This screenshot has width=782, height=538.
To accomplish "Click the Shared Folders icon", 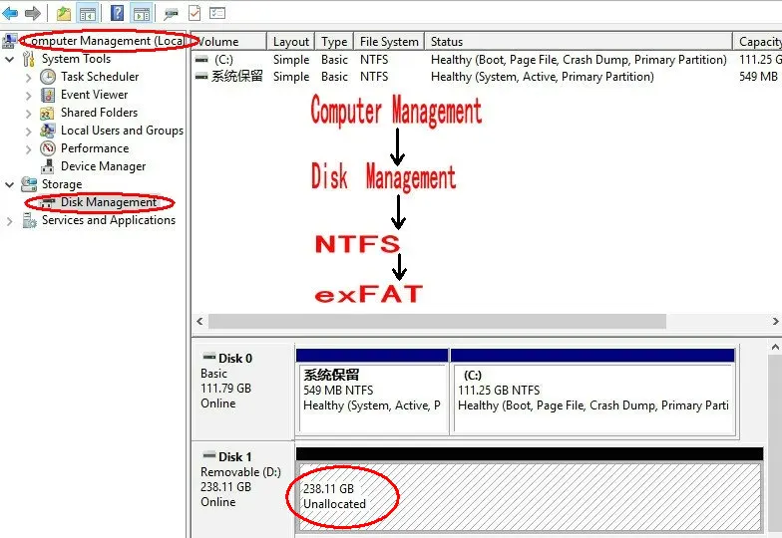I will [47, 114].
